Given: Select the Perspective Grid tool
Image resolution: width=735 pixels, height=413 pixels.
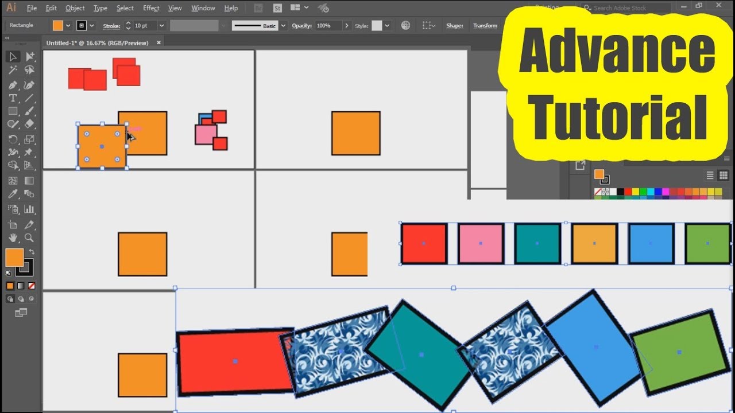Looking at the screenshot, I should coord(30,166).
